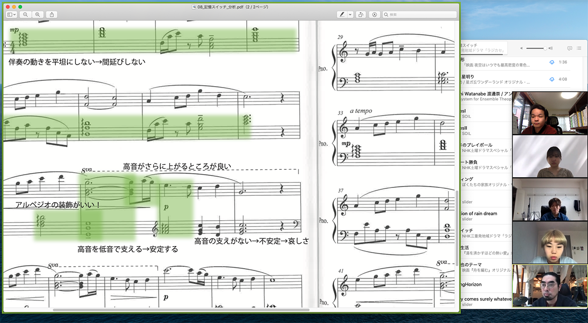This screenshot has height=323, width=588.
Task: Rotate the page using the rotate icon
Action: 361,15
